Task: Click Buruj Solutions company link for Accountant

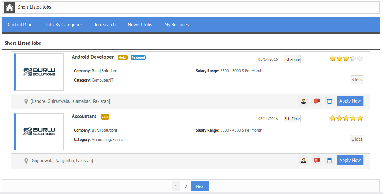Action: [105, 130]
